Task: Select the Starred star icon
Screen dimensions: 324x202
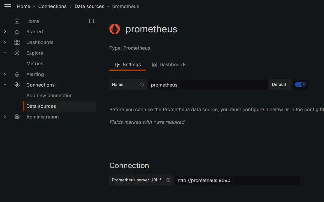Action: tap(17, 31)
